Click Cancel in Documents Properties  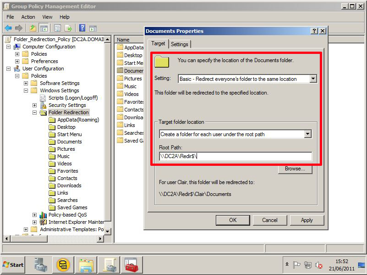[x=269, y=220]
